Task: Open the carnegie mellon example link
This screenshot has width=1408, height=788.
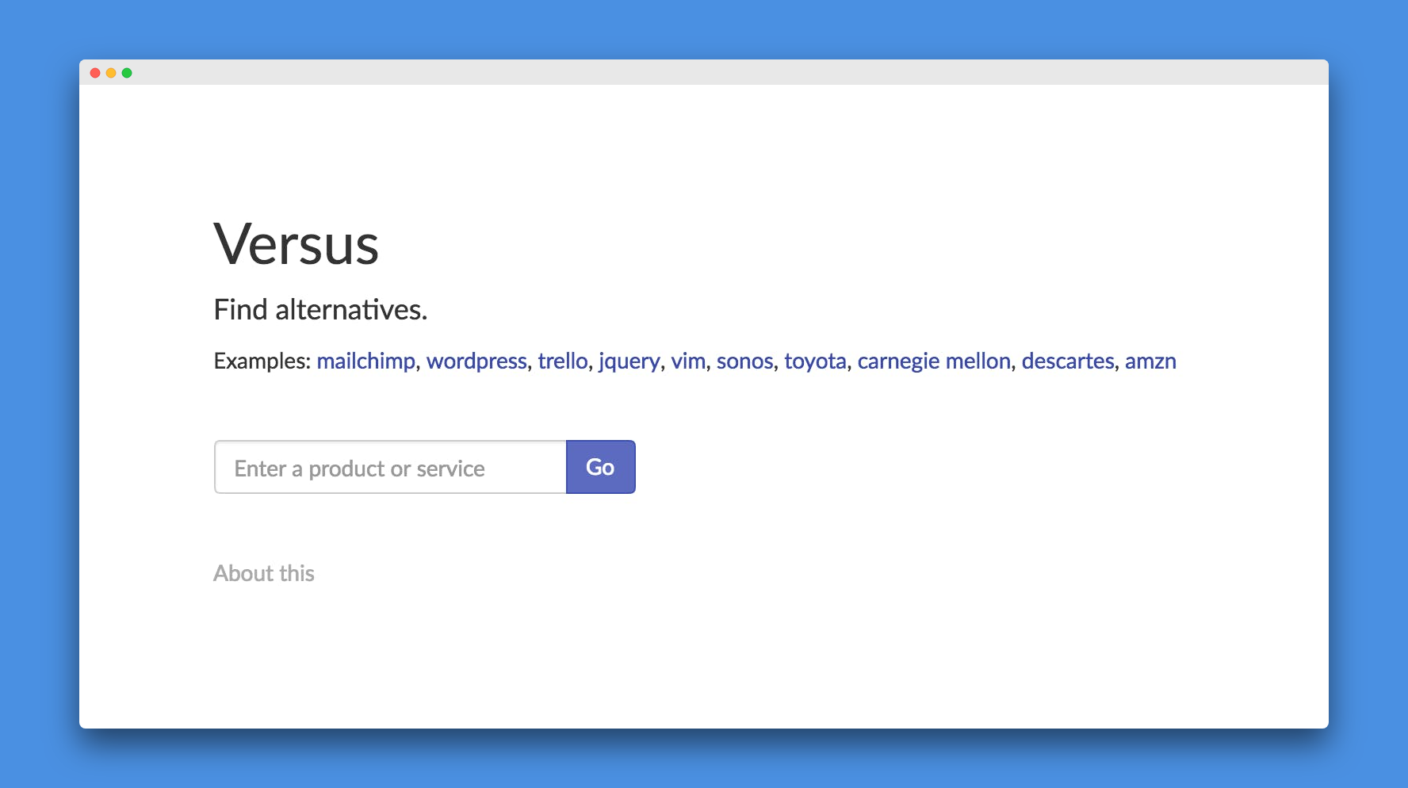Action: (933, 361)
